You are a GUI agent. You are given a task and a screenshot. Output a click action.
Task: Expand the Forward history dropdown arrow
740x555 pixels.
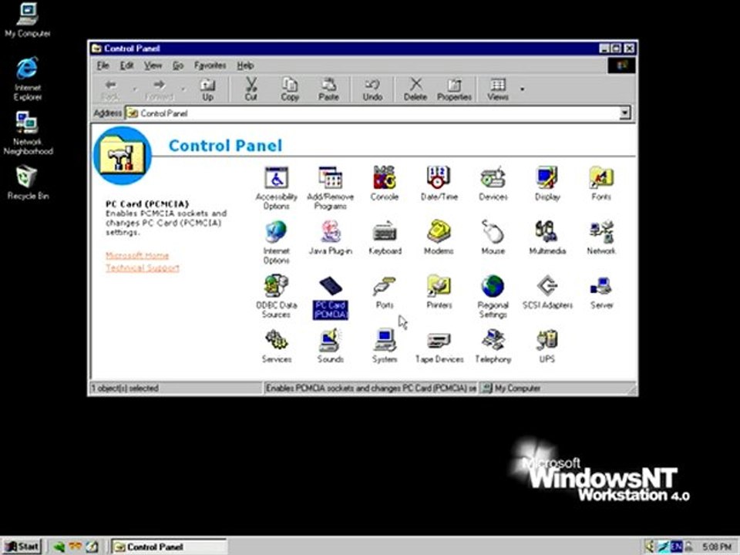(x=183, y=89)
